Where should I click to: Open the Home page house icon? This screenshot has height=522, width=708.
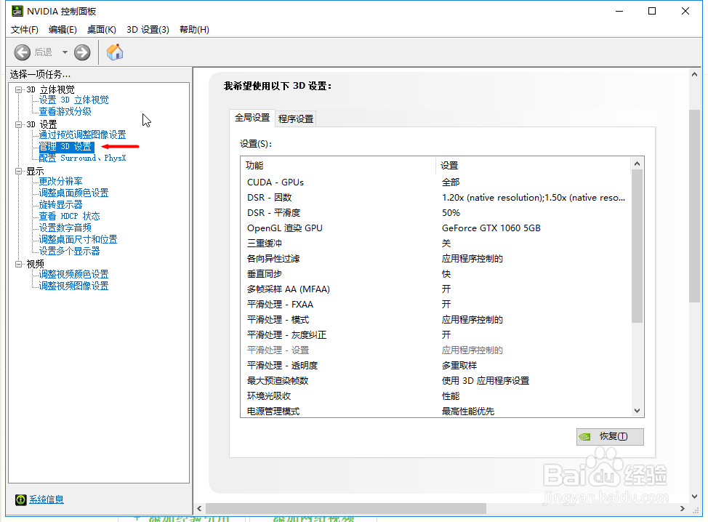115,52
